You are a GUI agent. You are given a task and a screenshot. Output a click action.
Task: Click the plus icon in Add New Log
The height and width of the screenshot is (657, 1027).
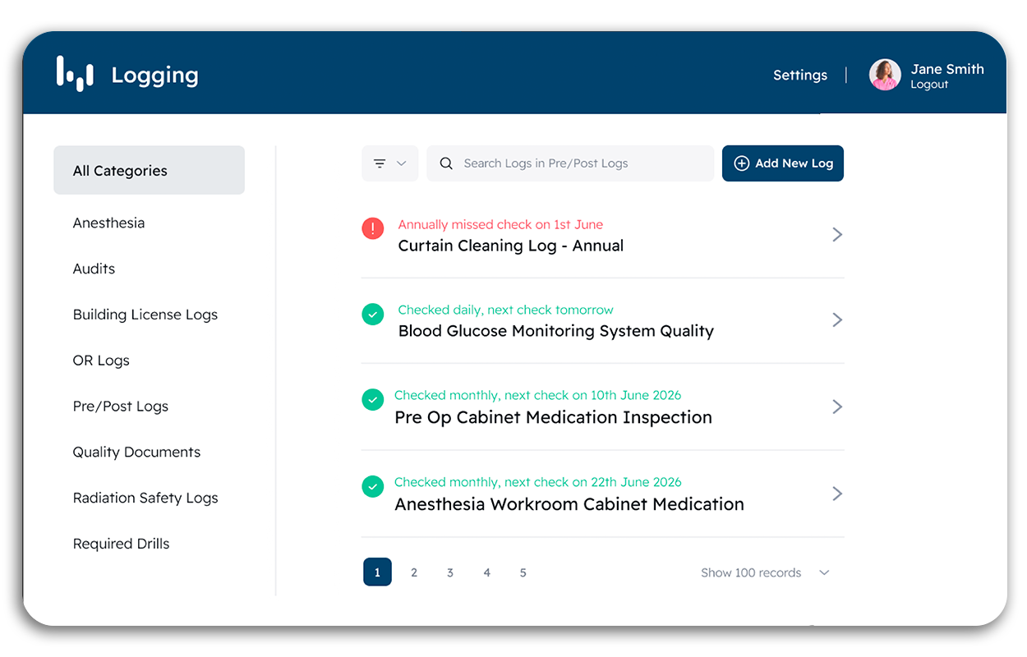click(741, 163)
